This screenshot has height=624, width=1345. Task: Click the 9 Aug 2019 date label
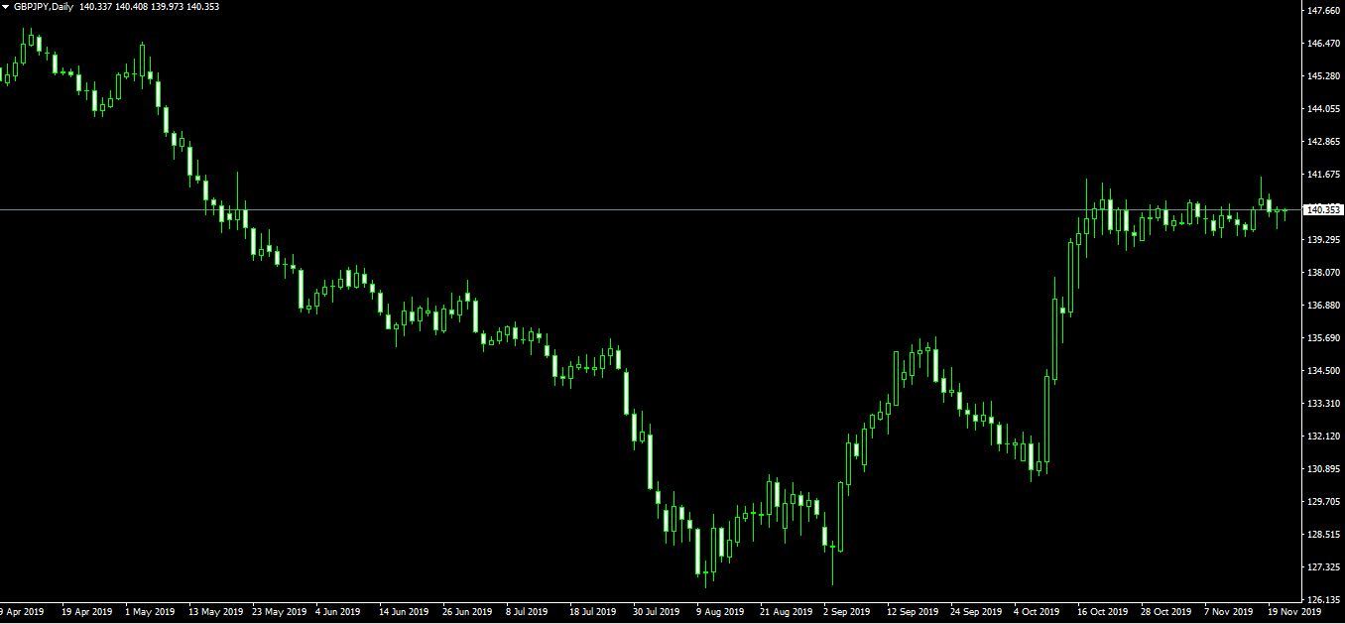tap(720, 612)
